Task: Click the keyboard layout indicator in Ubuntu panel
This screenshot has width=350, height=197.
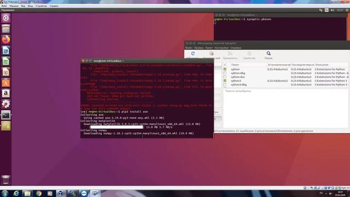Action: click(x=326, y=10)
